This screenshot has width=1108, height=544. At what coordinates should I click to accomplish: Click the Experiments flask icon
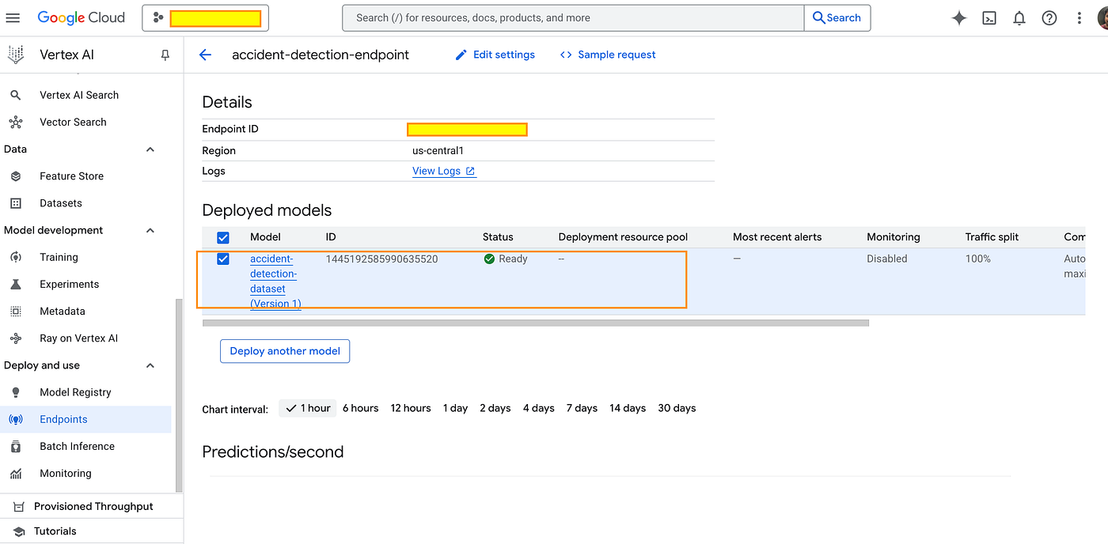pyautogui.click(x=15, y=284)
